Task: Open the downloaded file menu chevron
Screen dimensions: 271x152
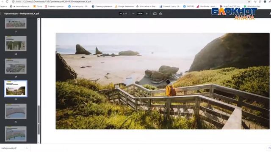Action: click(x=27, y=148)
